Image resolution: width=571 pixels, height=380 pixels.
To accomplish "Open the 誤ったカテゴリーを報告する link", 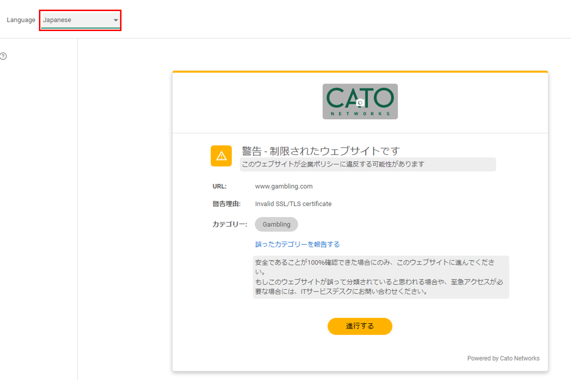I will pyautogui.click(x=297, y=244).
